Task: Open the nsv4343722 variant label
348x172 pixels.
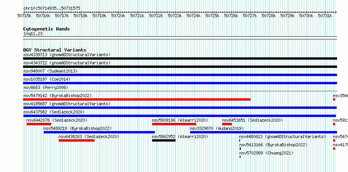Action: point(67,63)
